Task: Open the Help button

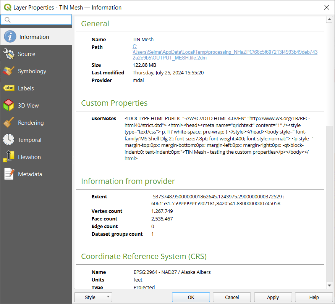Action: click(x=314, y=298)
